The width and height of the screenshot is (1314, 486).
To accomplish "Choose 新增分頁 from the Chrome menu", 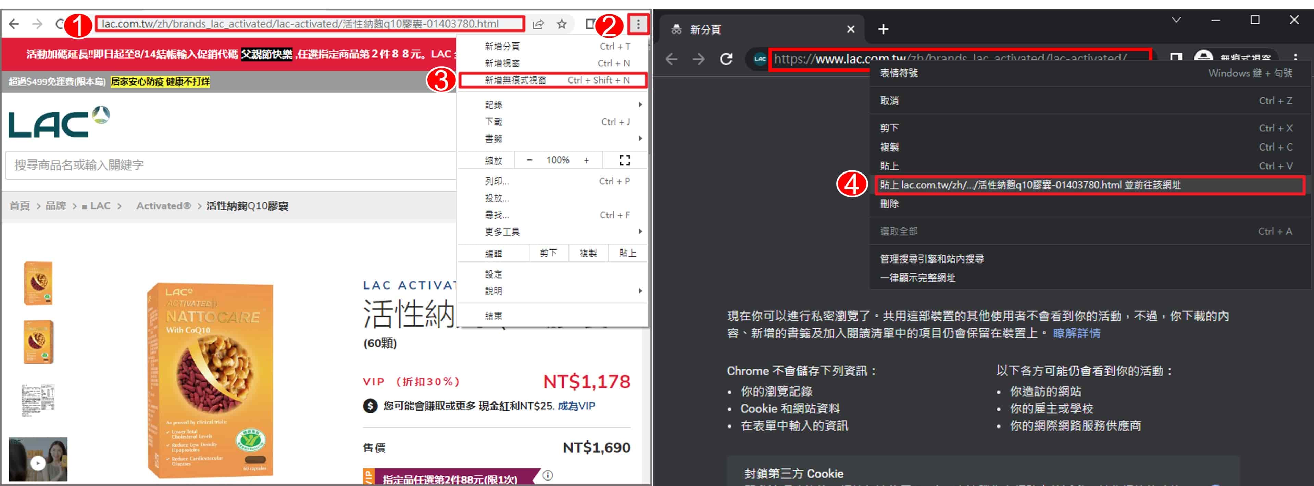I will (552, 47).
